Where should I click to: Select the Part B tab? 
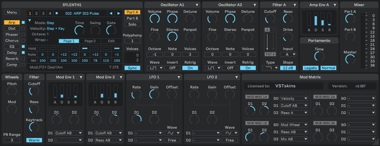point(132,18)
